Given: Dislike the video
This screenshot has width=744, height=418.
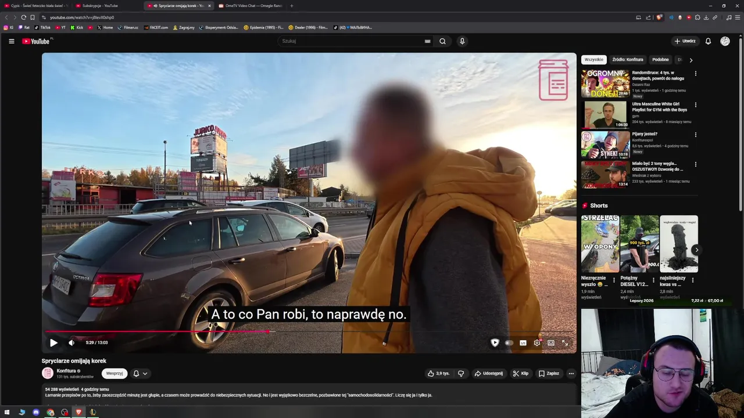Looking at the screenshot, I should click(x=461, y=373).
